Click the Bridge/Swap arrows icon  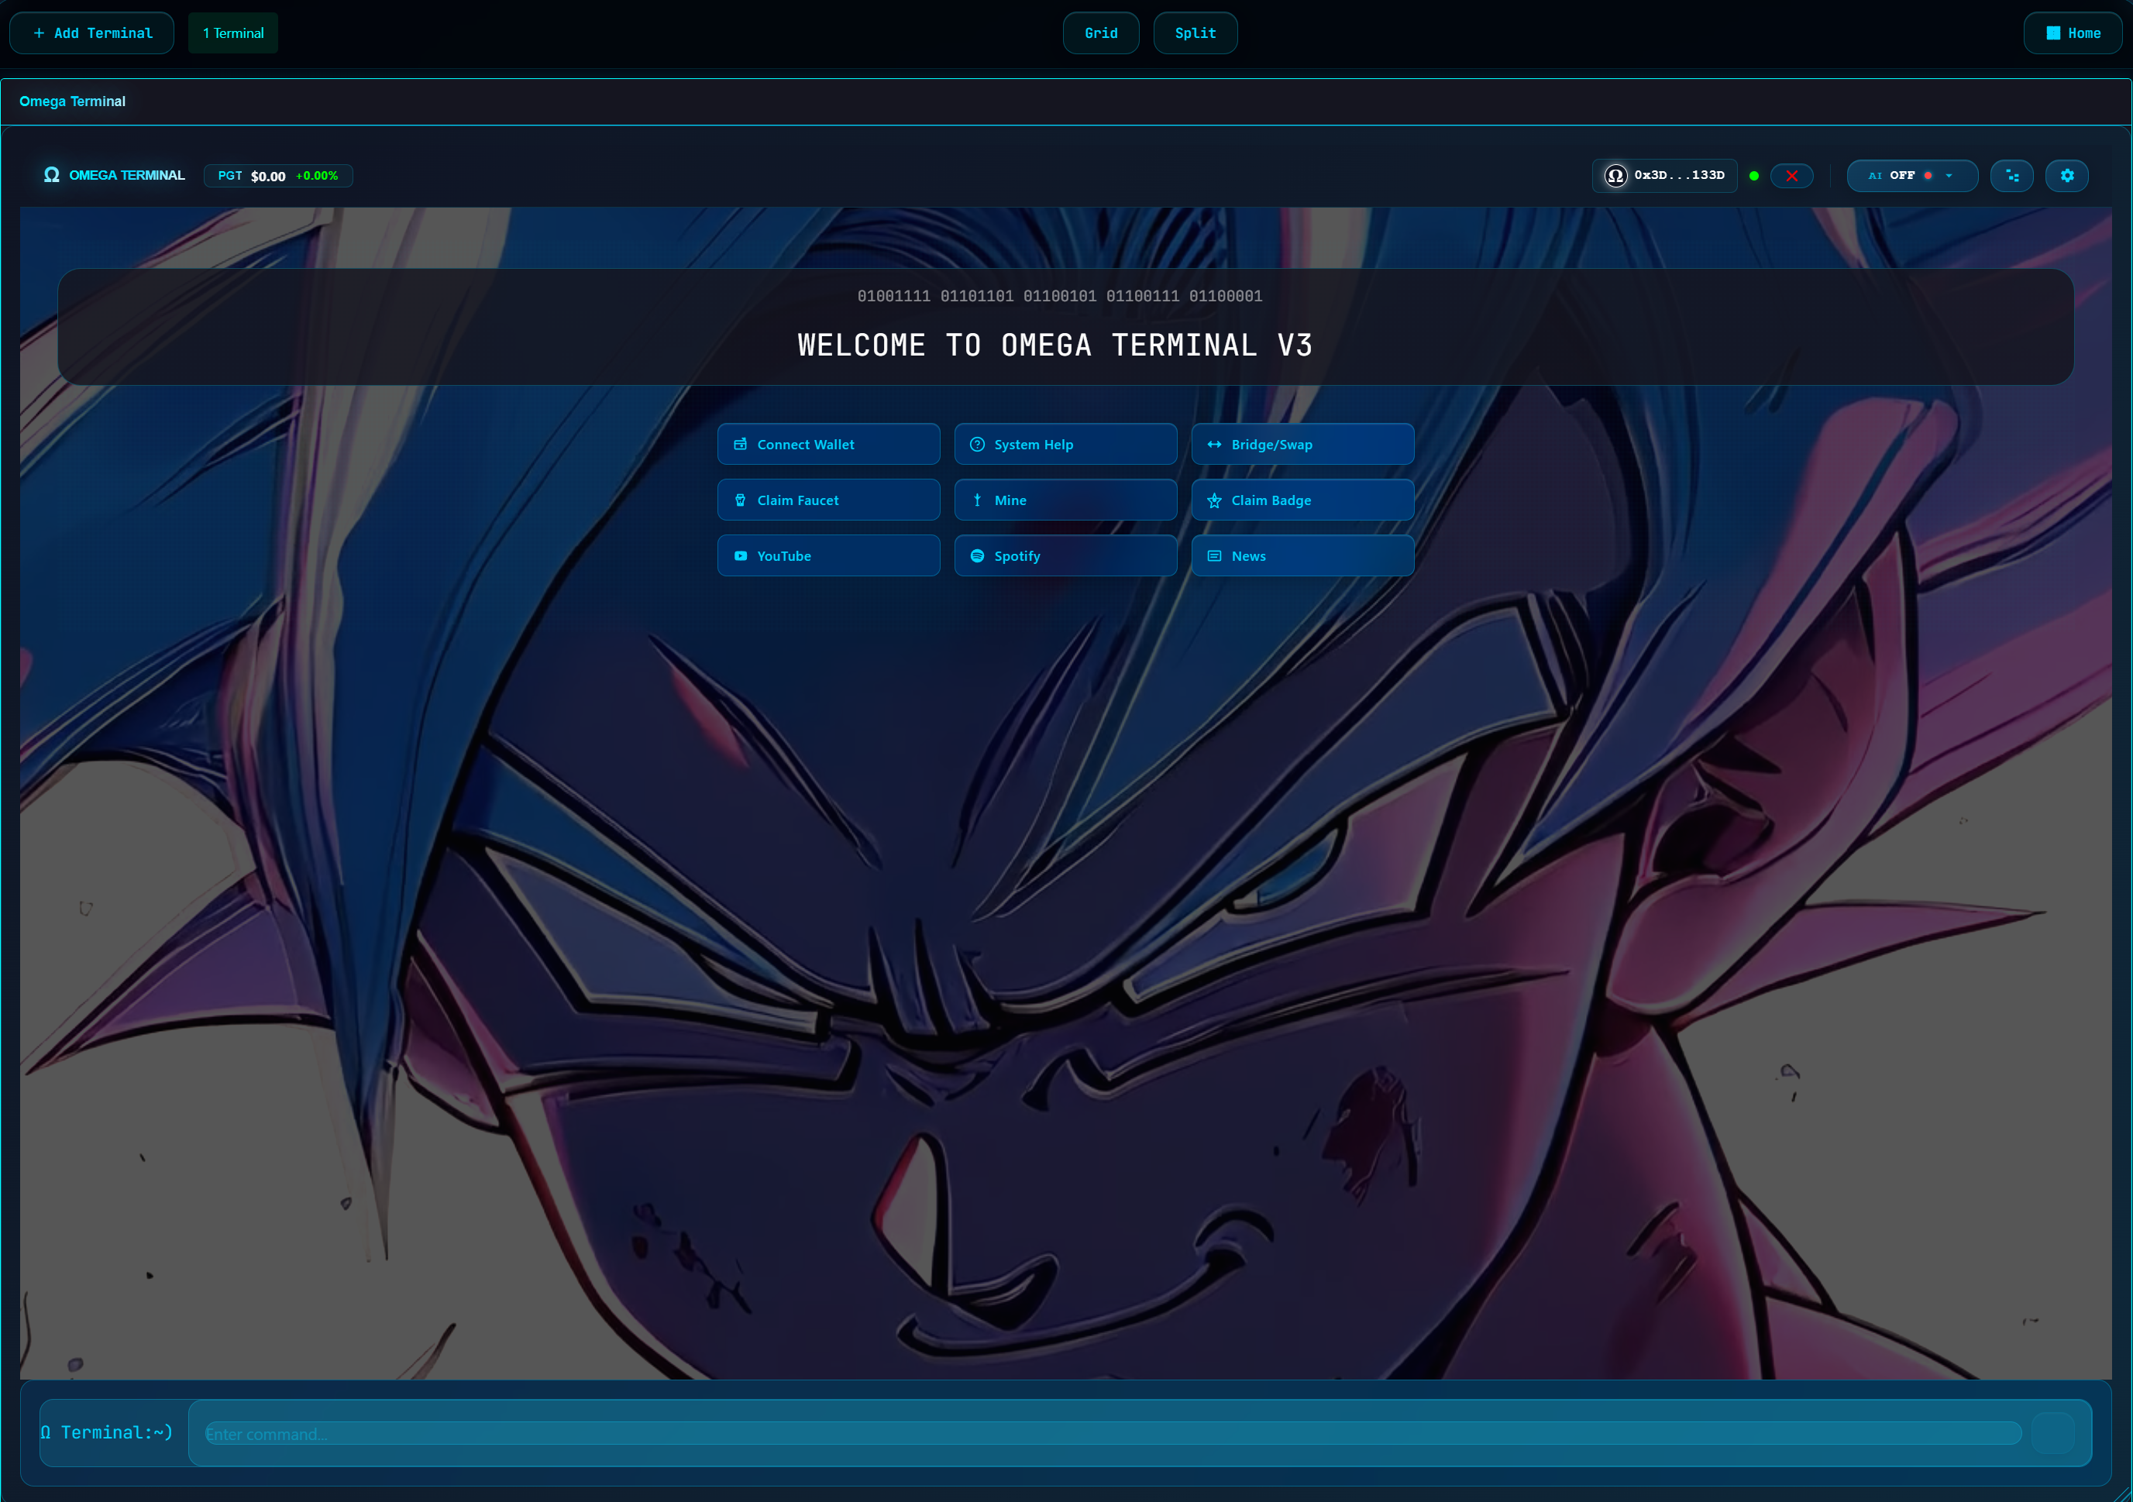click(1214, 444)
